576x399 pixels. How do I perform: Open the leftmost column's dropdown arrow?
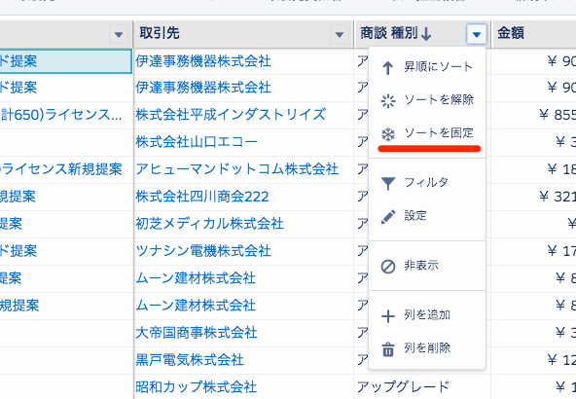(119, 34)
